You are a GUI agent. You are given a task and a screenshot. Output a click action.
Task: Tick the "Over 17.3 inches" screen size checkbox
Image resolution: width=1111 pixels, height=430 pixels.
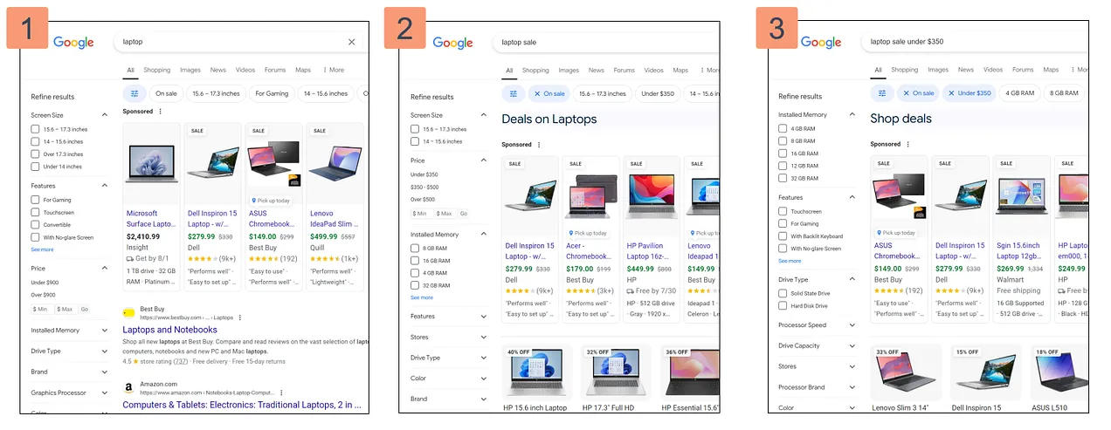[35, 154]
